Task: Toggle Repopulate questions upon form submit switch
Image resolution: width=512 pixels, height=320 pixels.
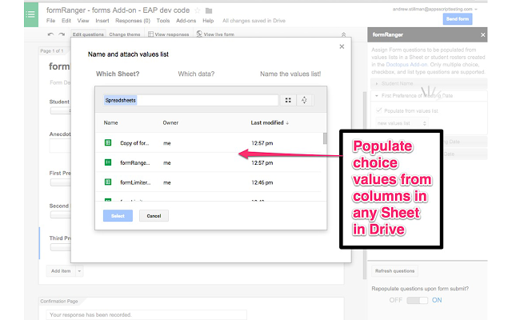Action: (417, 300)
